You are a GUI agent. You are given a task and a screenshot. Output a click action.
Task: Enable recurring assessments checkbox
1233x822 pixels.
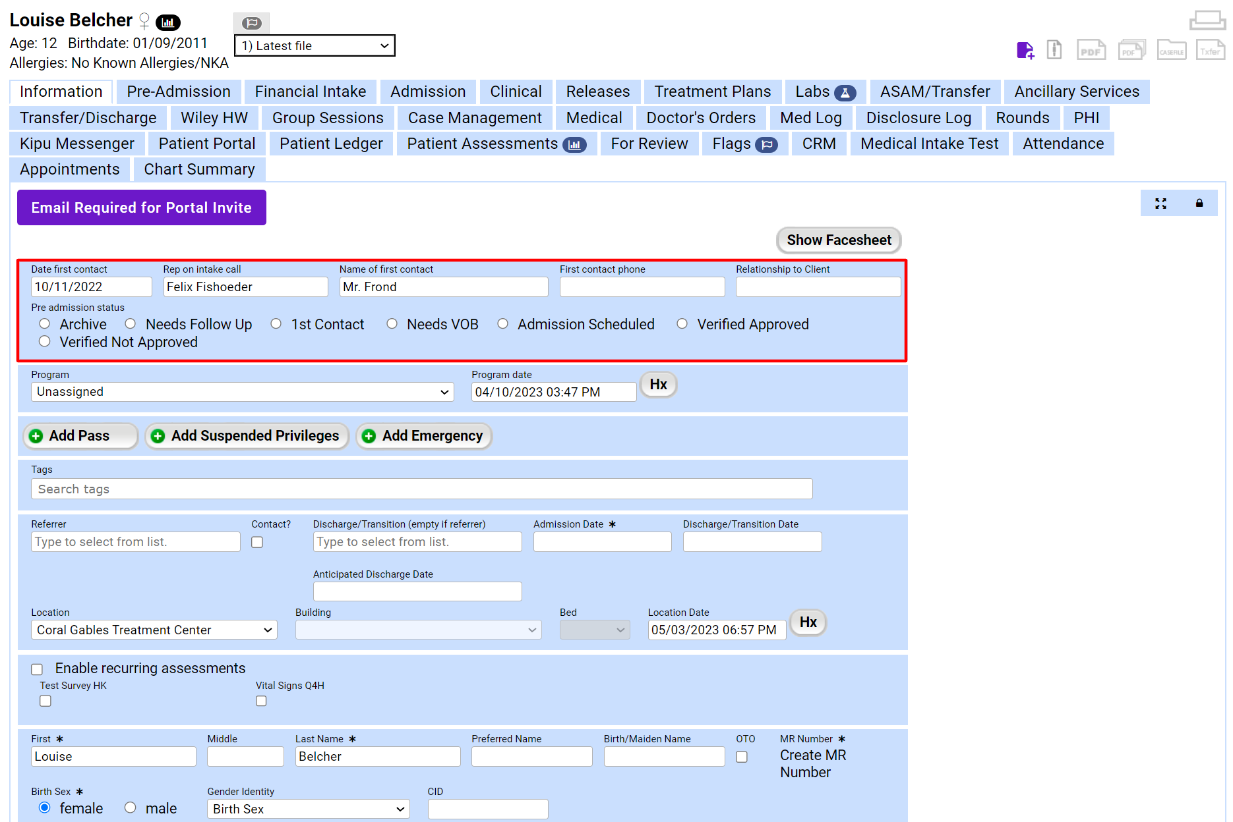click(37, 669)
